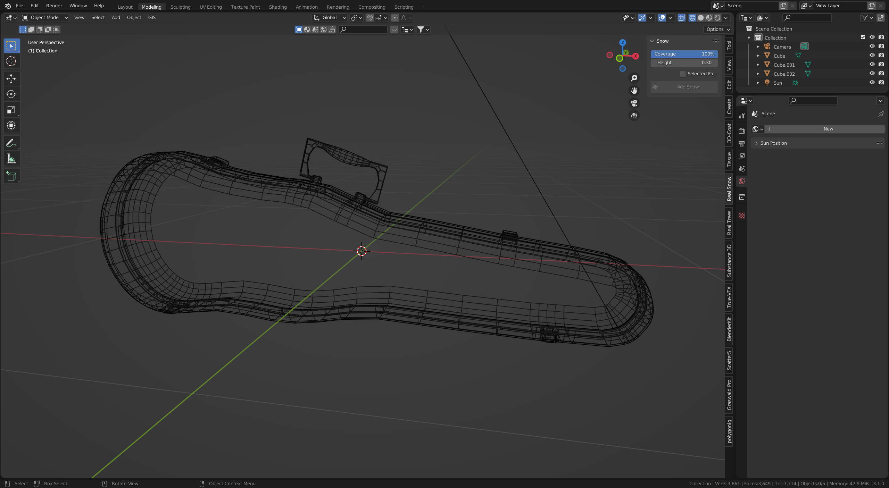Viewport: 889px width, 488px height.
Task: Hide Cube.001 with eye icon
Action: [872, 65]
